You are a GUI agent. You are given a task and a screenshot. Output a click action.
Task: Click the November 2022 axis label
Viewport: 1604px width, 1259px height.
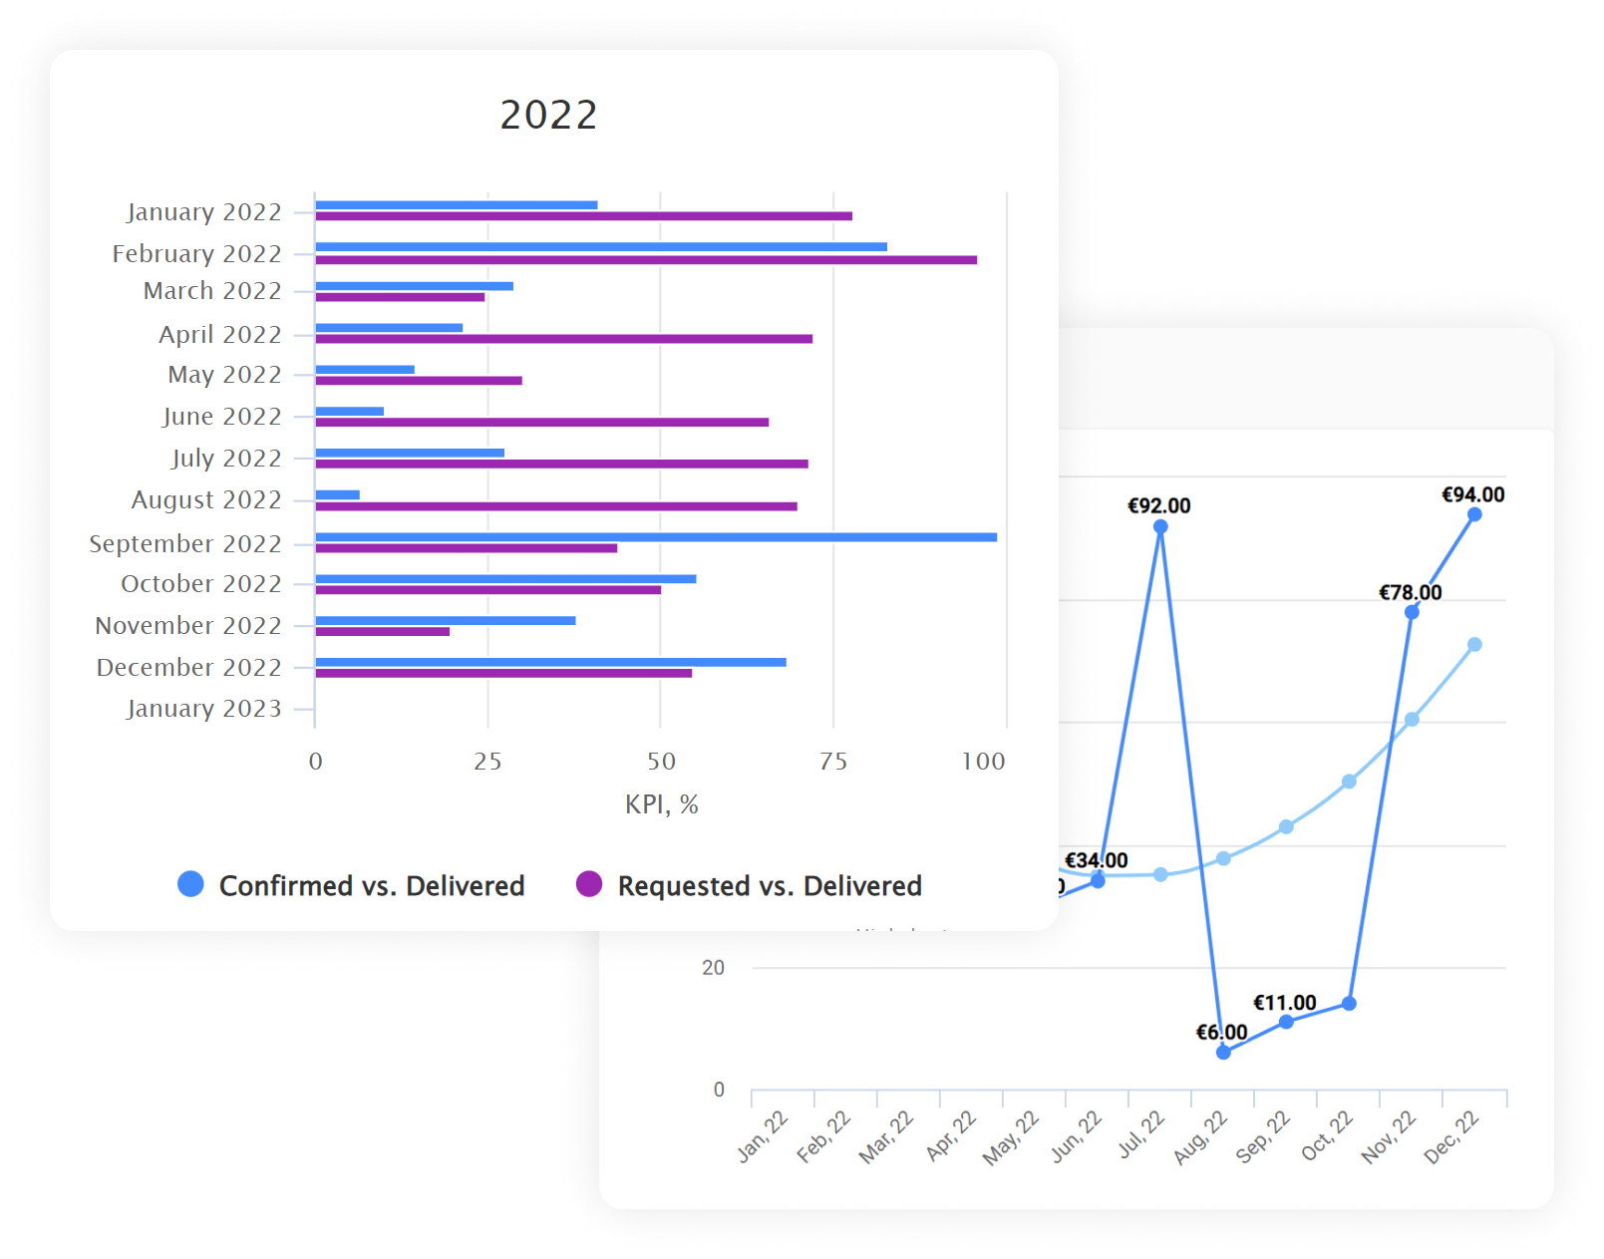tap(188, 626)
